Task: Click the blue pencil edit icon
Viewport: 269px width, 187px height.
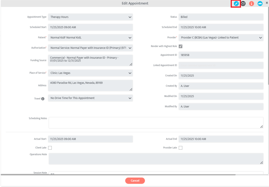Action: click(236, 4)
